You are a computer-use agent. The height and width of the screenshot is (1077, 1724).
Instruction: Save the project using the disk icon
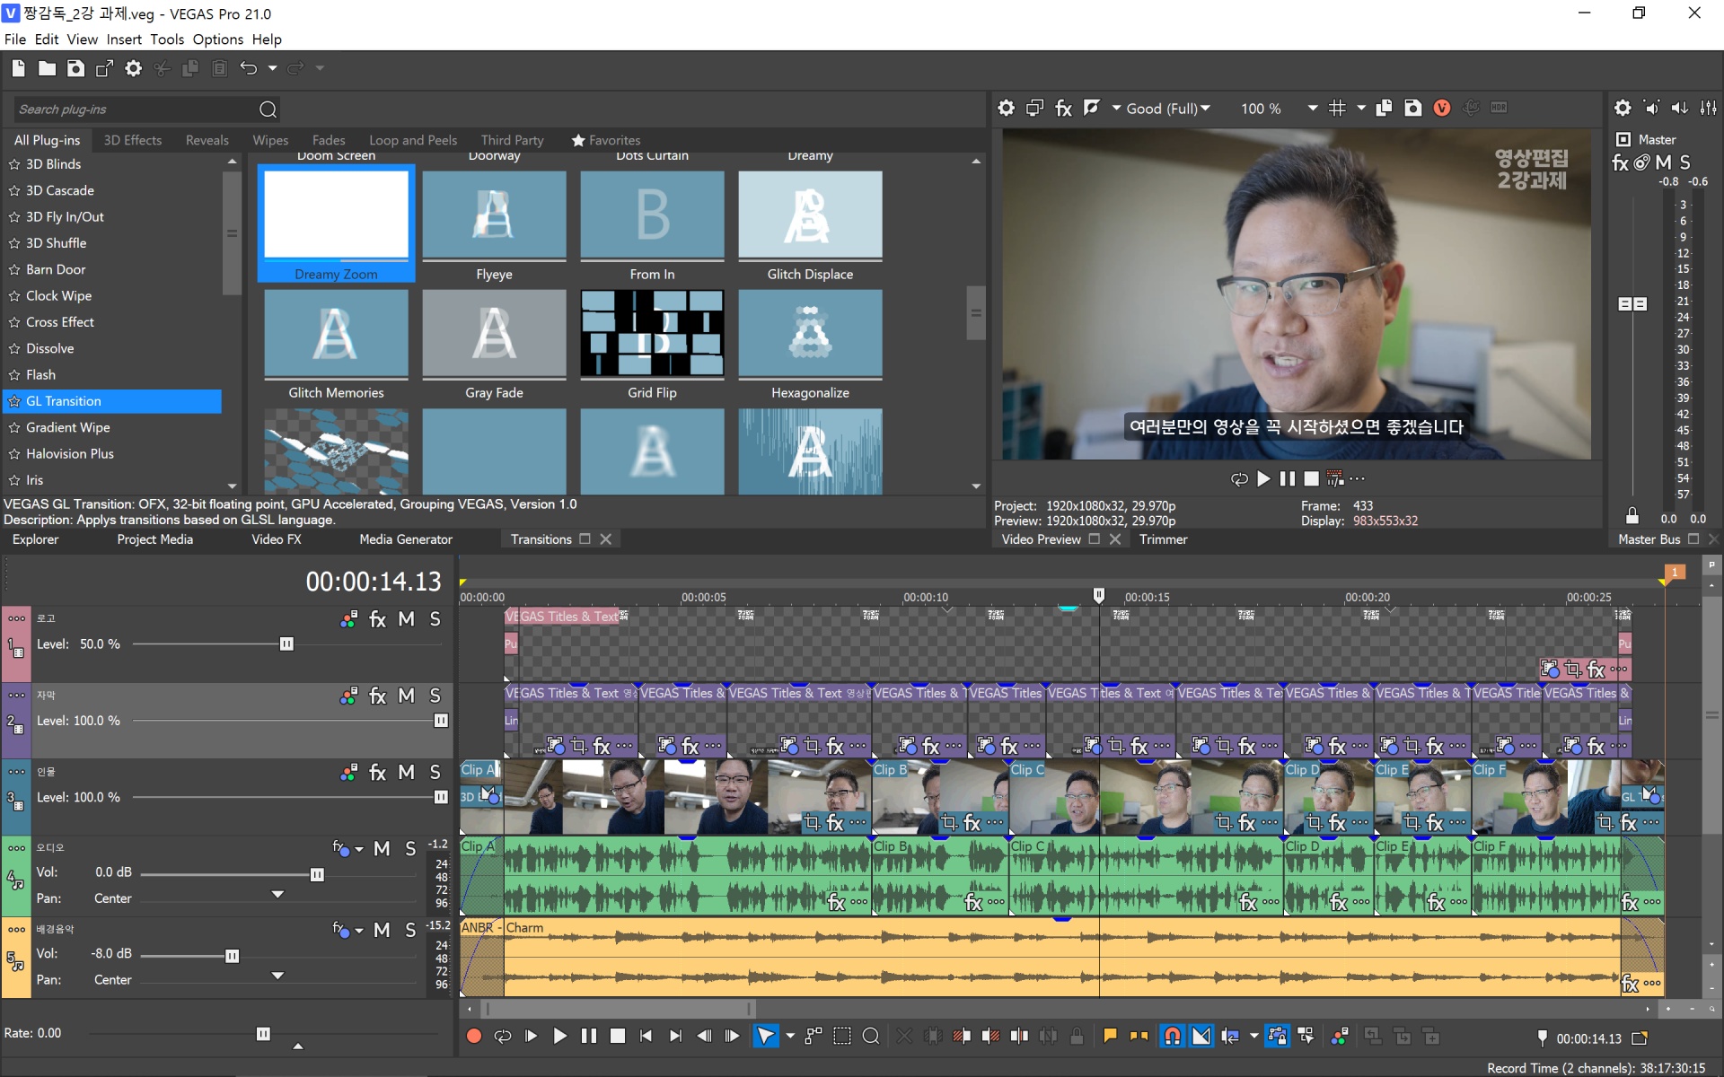[x=75, y=68]
